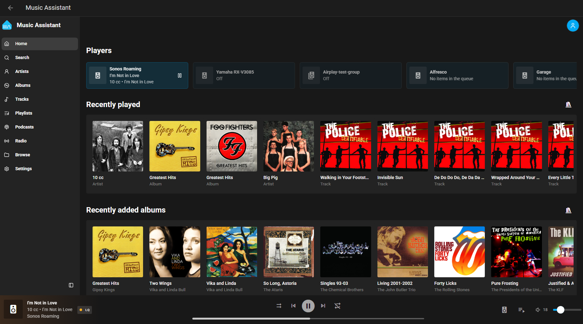Click the Radio sidebar icon
The width and height of the screenshot is (583, 324).
[7, 141]
